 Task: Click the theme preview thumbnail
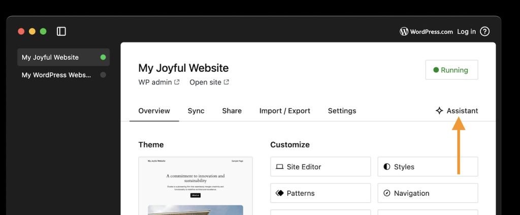[x=196, y=186]
